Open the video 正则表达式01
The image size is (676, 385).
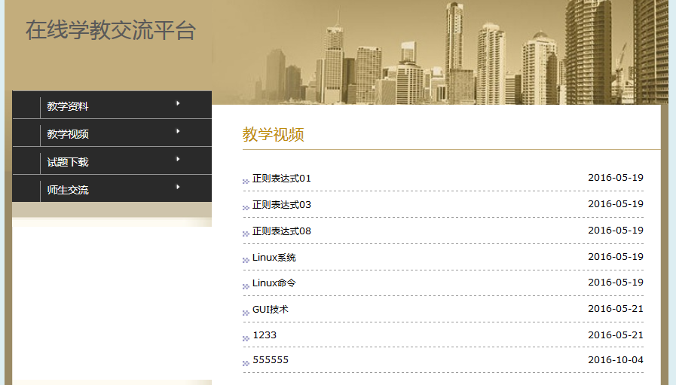(x=282, y=179)
